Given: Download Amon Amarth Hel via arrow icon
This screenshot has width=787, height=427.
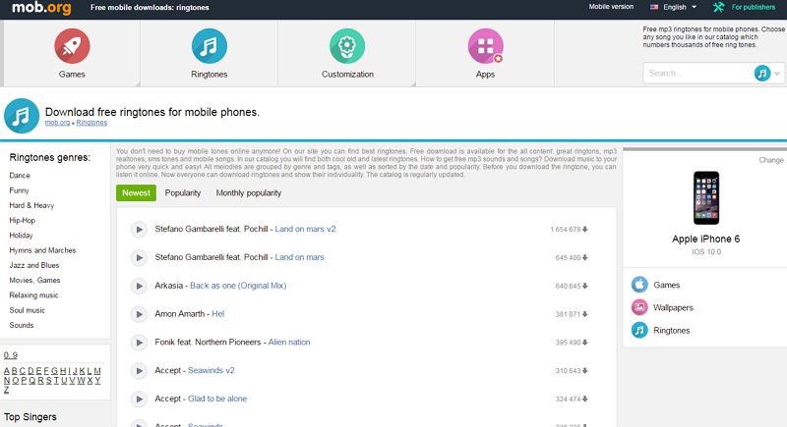Looking at the screenshot, I should coord(584,314).
